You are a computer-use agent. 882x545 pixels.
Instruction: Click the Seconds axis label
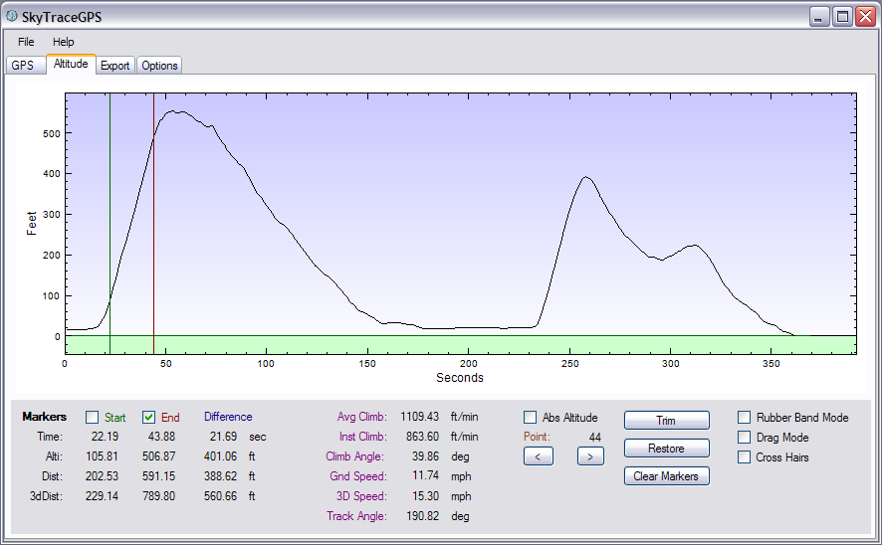[x=460, y=378]
